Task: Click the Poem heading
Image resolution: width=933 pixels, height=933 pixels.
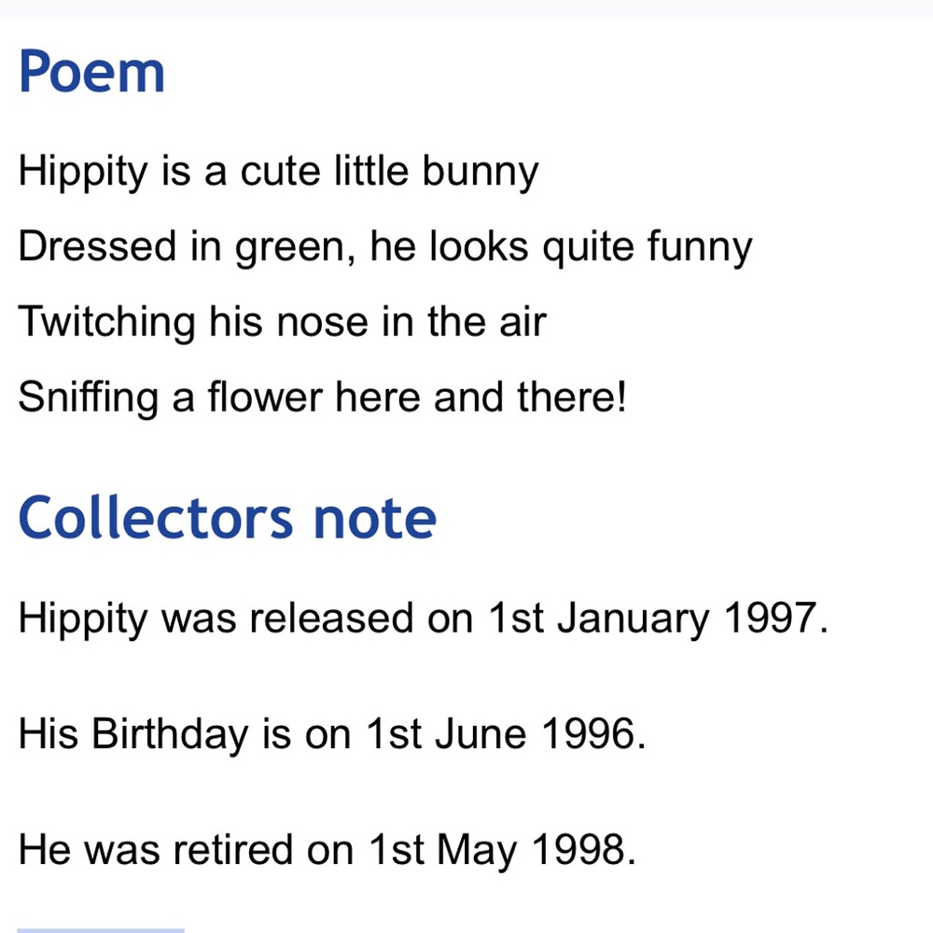Action: point(91,72)
